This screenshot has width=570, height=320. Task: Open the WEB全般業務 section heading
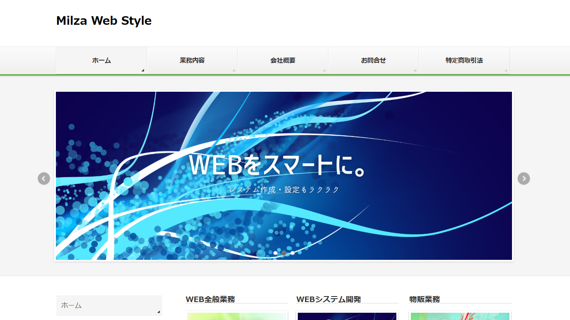(210, 300)
